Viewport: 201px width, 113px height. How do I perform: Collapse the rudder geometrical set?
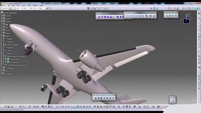tap(2, 36)
